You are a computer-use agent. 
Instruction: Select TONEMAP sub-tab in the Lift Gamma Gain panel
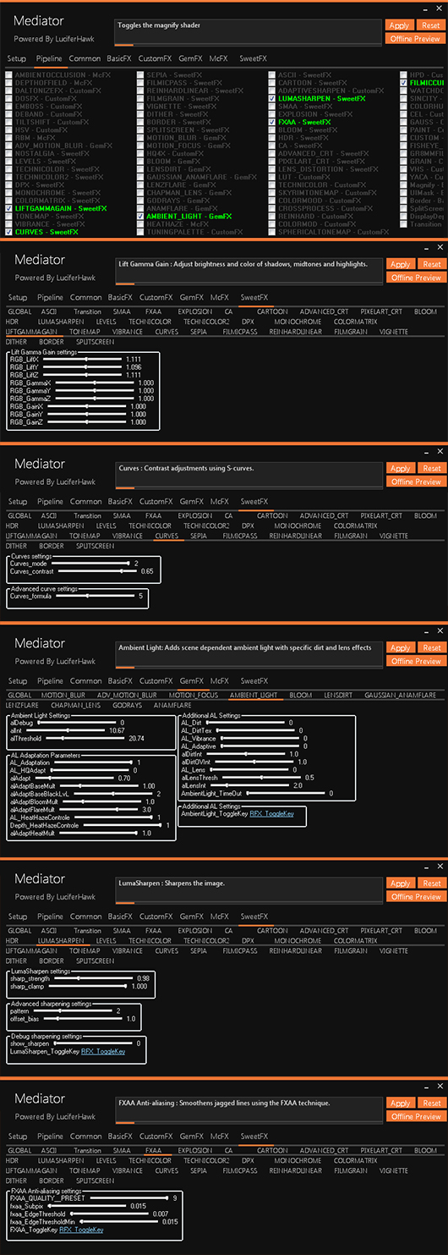point(85,333)
